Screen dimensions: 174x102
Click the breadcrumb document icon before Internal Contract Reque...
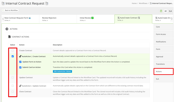(x=151, y=3)
